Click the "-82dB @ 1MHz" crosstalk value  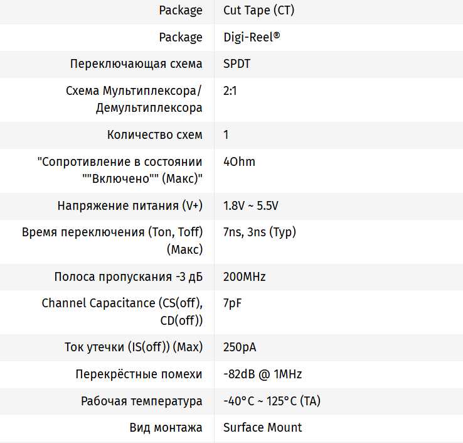coord(262,374)
